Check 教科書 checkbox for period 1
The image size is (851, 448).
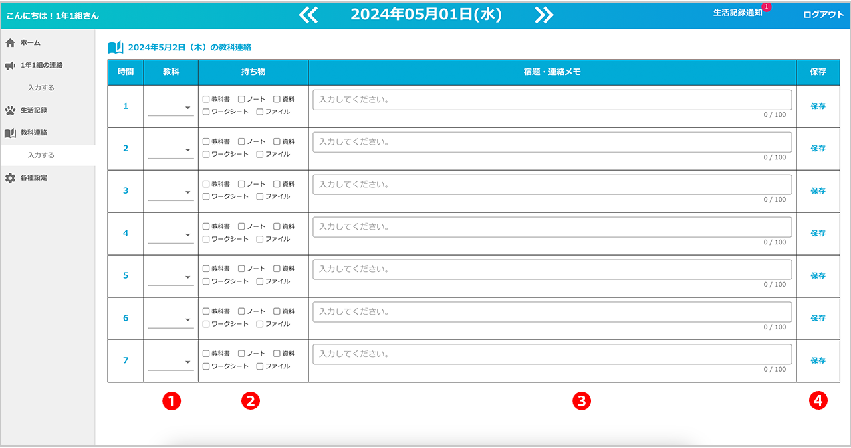pyautogui.click(x=206, y=99)
